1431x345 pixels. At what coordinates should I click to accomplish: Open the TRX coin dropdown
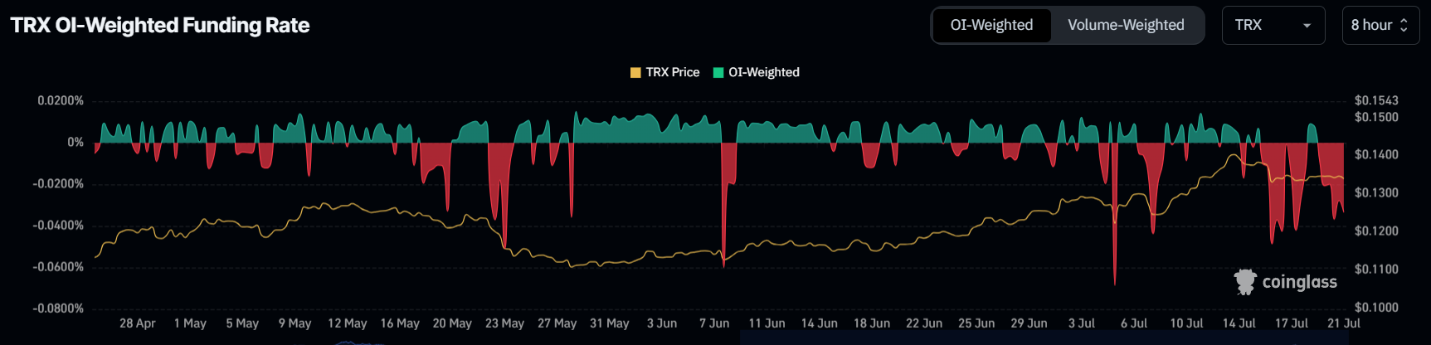coord(1273,25)
